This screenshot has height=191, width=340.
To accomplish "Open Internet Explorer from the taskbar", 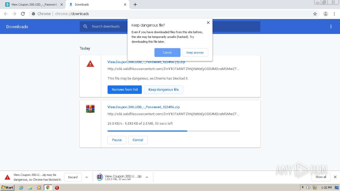I will pyautogui.click(x=21, y=188).
